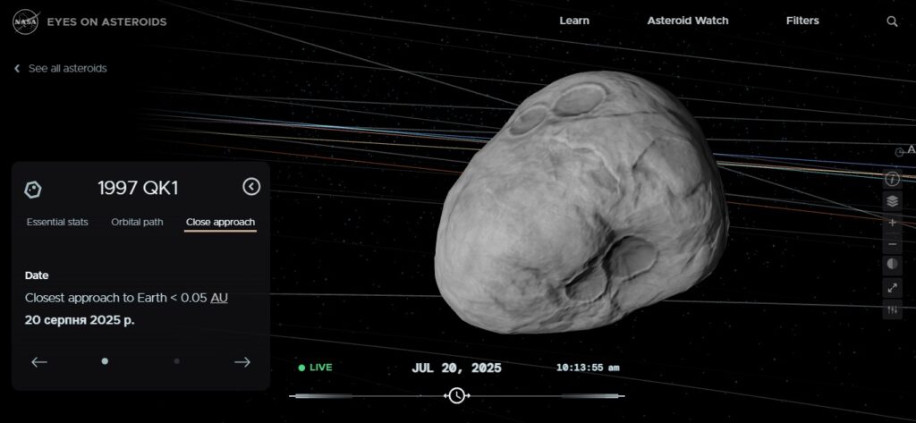Go to next slide with right arrow
This screenshot has width=916, height=423.
coord(242,362)
